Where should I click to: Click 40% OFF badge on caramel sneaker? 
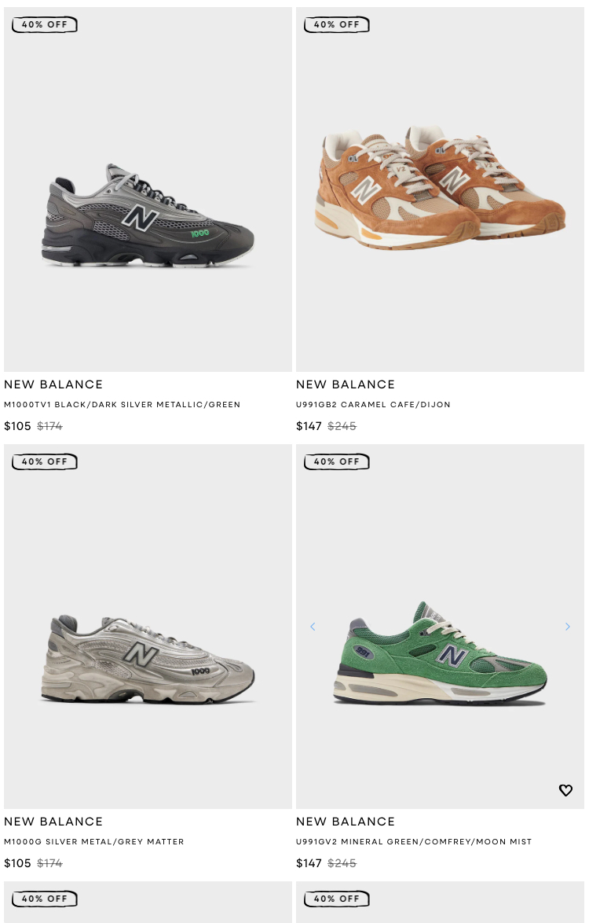(x=337, y=24)
